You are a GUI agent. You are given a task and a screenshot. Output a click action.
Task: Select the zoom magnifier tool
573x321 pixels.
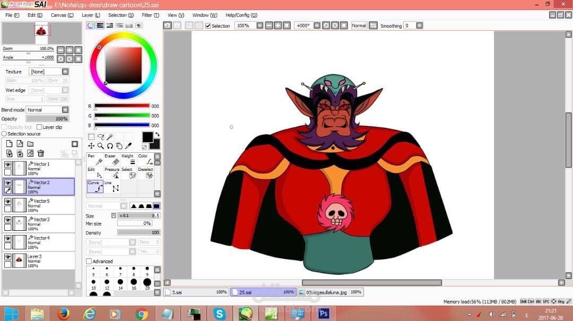click(100, 146)
